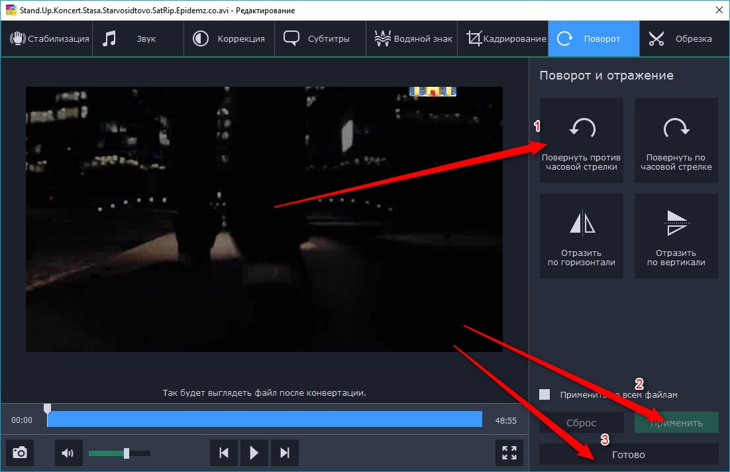Image resolution: width=730 pixels, height=472 pixels.
Task: Rotate video clockwise
Action: 676,140
